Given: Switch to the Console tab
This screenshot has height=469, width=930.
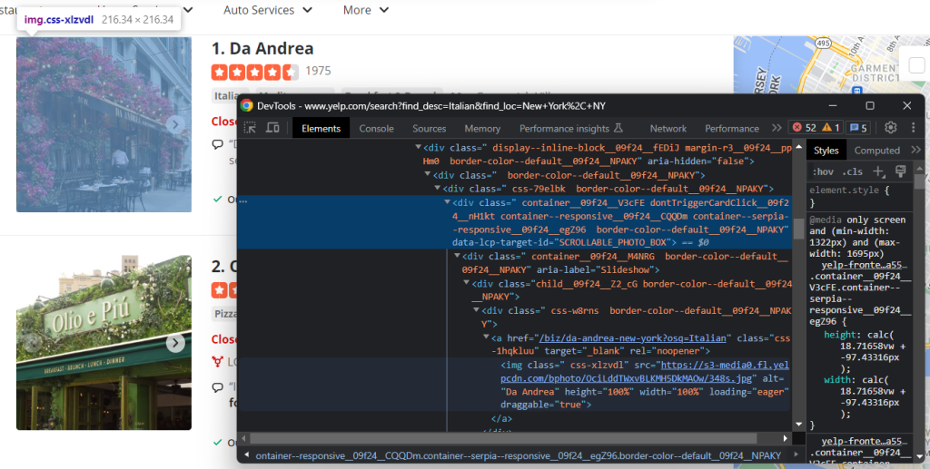Looking at the screenshot, I should click(376, 128).
